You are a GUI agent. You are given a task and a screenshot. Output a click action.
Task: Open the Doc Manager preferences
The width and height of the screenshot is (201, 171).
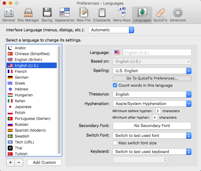(28, 15)
